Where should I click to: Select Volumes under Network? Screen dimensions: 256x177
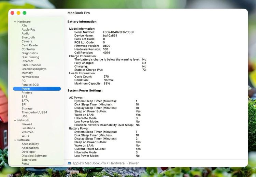pyautogui.click(x=27, y=132)
